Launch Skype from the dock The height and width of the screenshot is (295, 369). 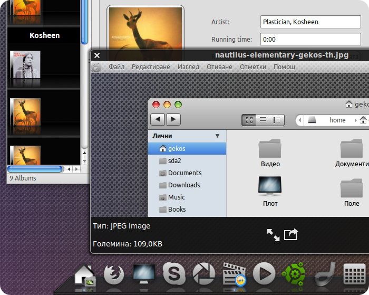pyautogui.click(x=173, y=274)
